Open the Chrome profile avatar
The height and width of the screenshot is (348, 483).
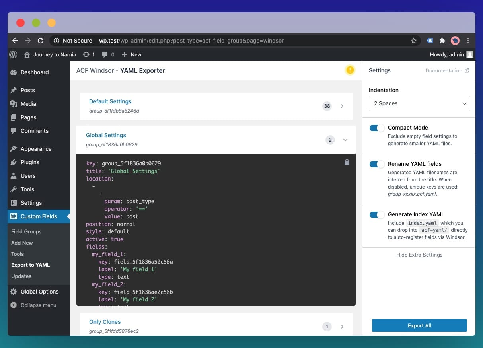click(x=455, y=41)
